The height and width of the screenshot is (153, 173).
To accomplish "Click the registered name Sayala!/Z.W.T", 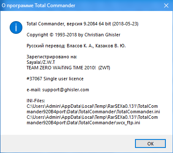I will [x=41, y=62].
